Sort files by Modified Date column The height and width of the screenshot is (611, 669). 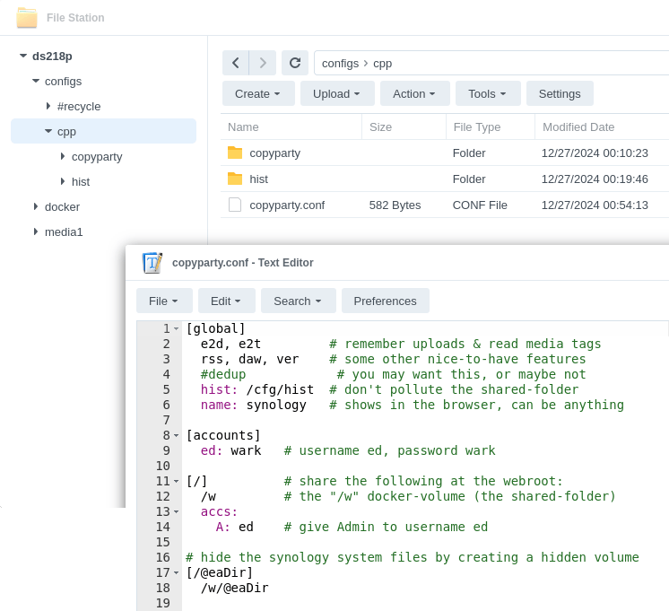point(602,127)
